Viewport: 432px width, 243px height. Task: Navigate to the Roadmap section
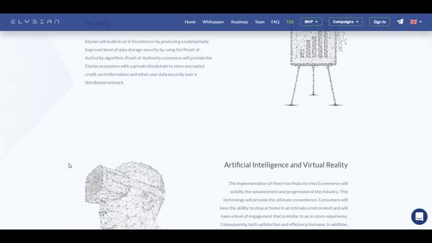point(240,22)
